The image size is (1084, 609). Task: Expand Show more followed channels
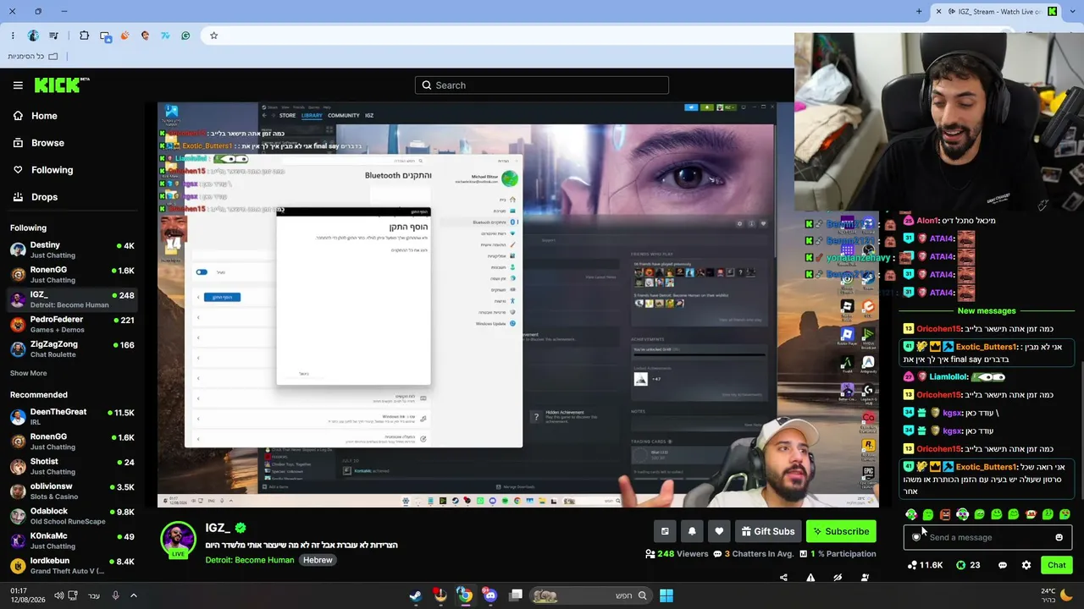pyautogui.click(x=29, y=373)
